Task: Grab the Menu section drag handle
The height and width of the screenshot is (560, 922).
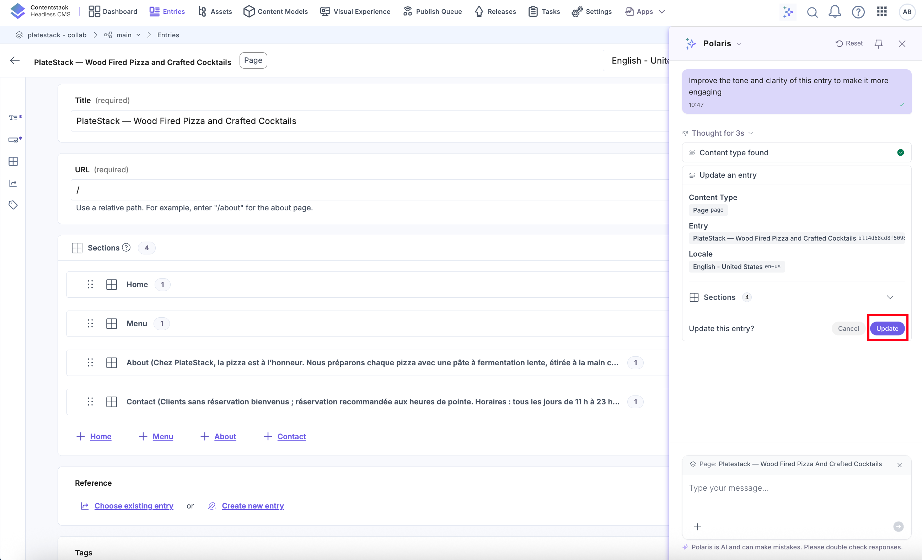Action: 90,323
